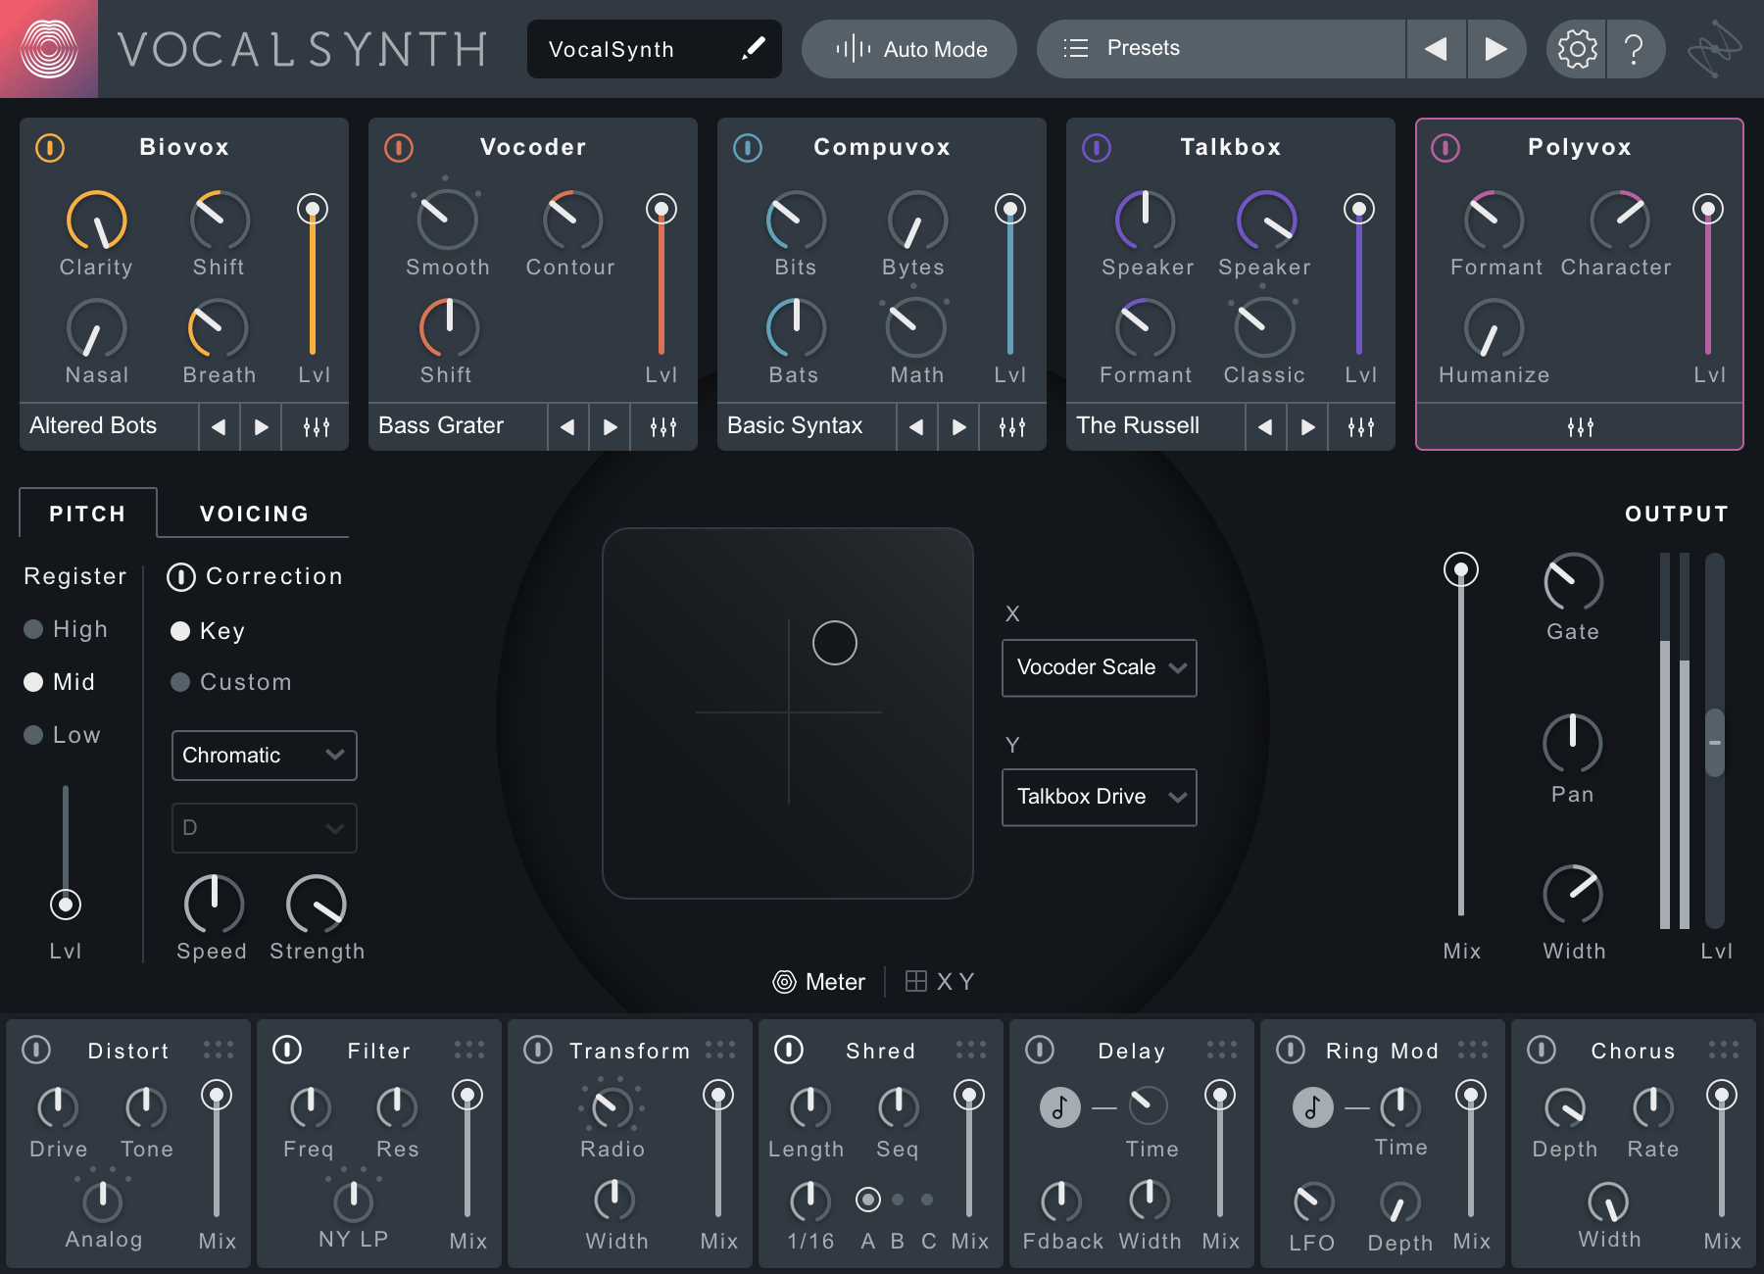Select the High register radio button
Screen dimensions: 1764x1274
click(34, 629)
